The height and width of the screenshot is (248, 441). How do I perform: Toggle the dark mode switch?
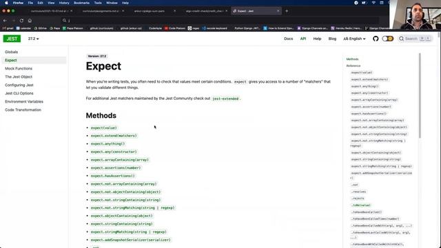(387, 39)
